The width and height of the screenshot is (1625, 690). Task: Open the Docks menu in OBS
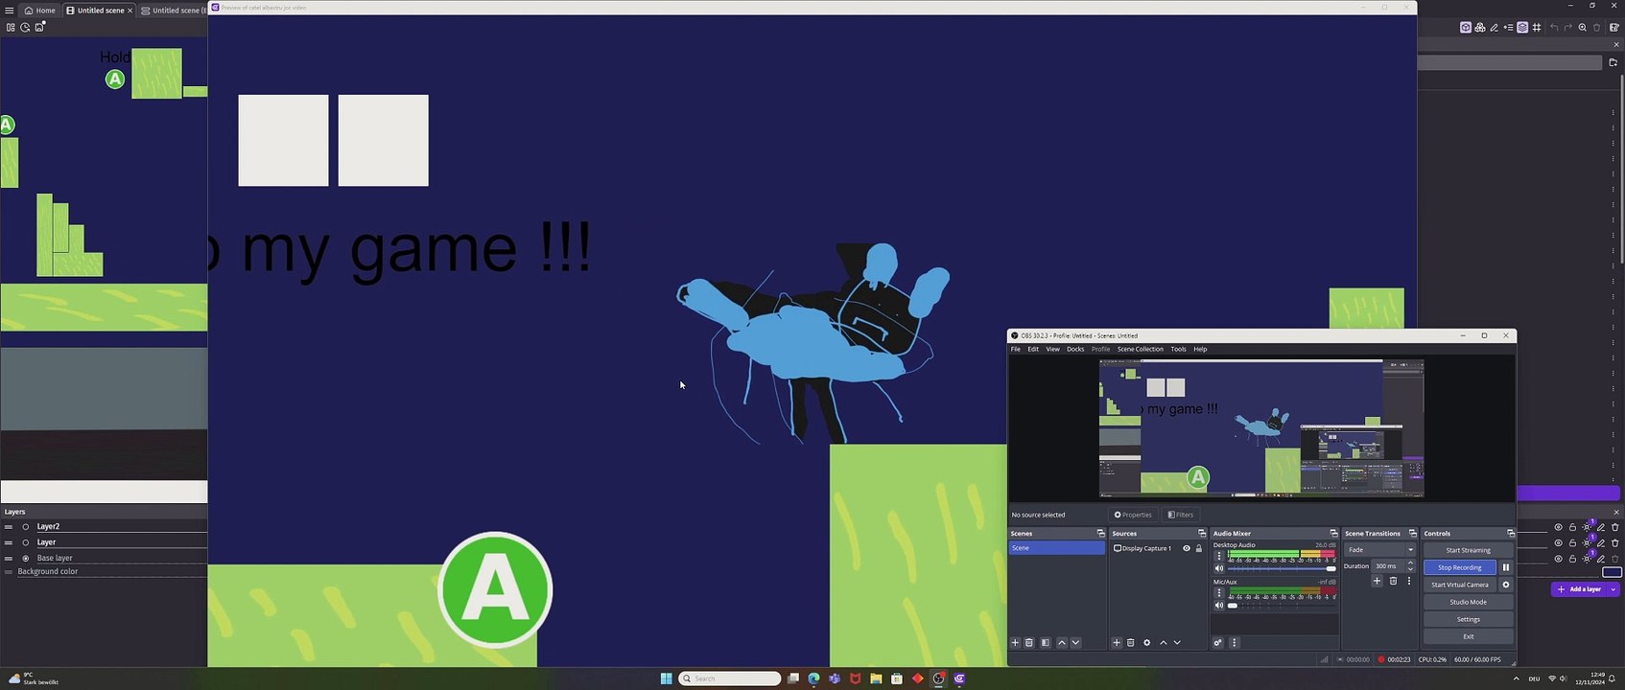(x=1075, y=349)
